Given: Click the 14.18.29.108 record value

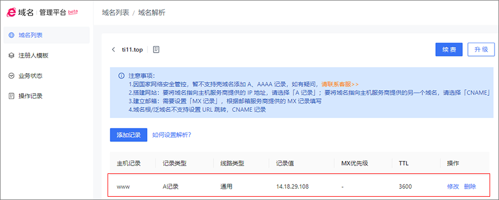Looking at the screenshot, I should (x=292, y=187).
